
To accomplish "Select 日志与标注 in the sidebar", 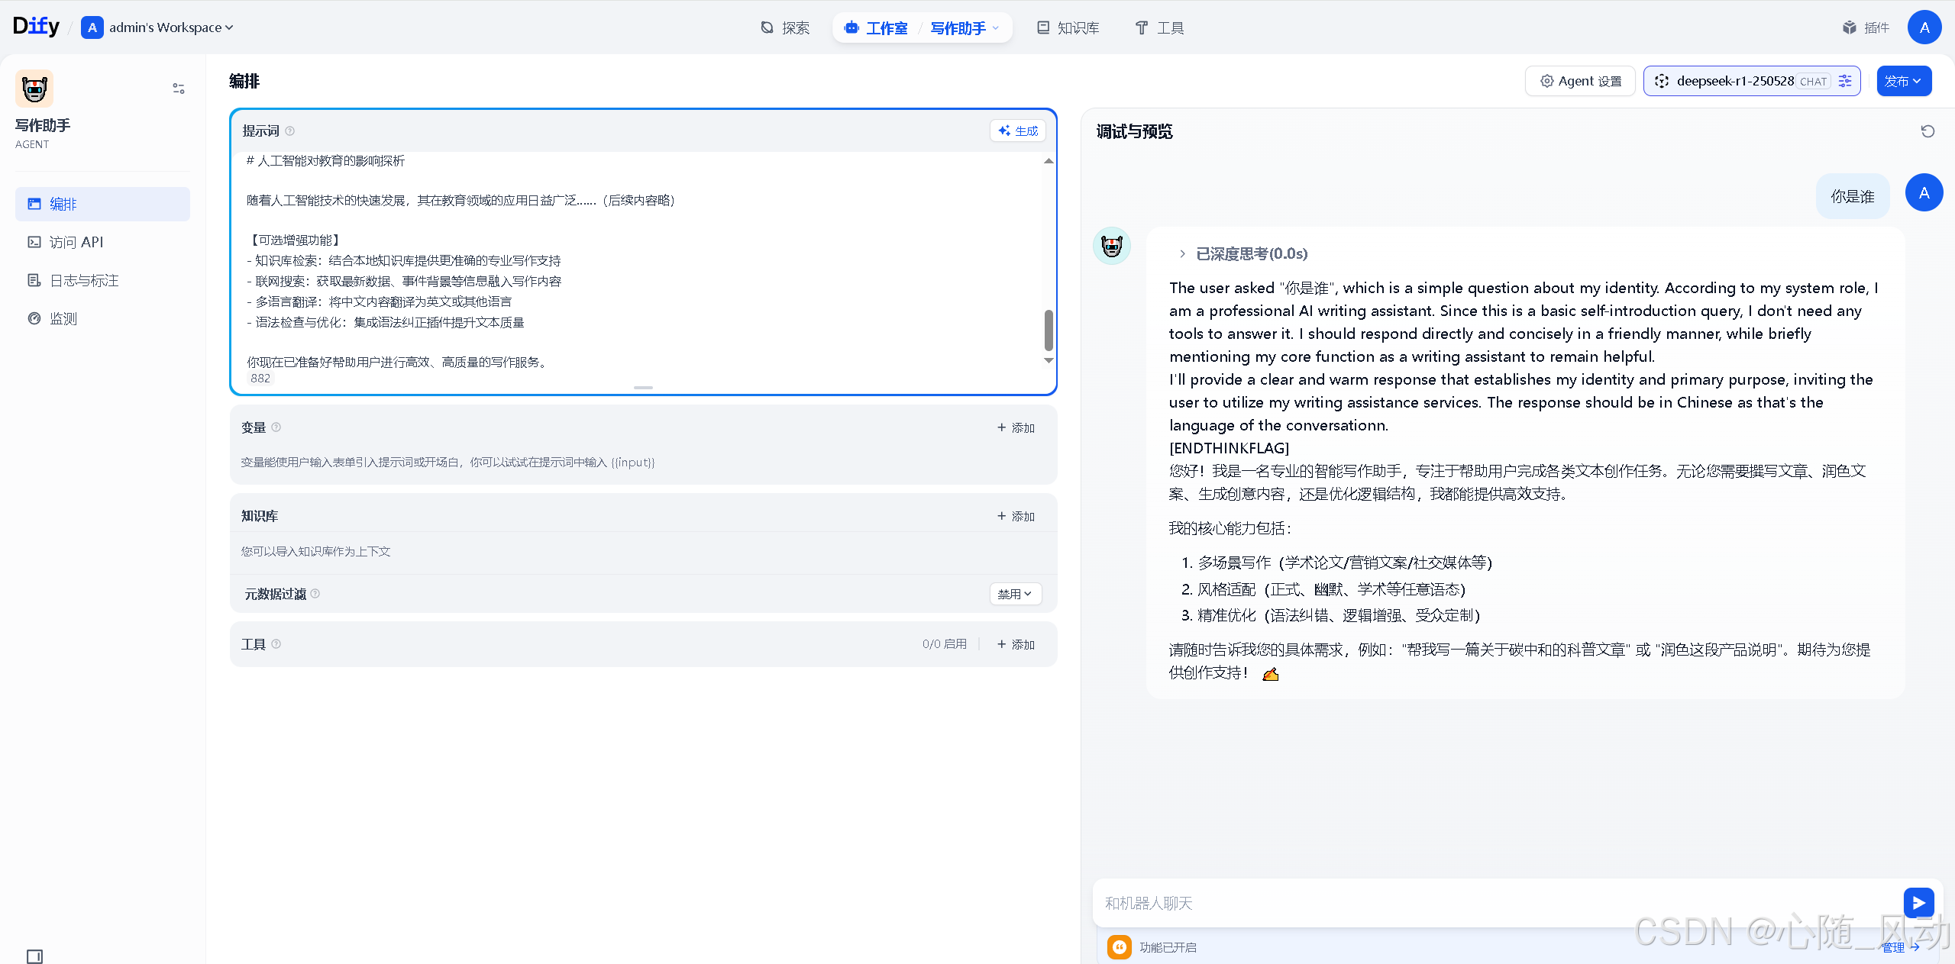I will pos(84,280).
